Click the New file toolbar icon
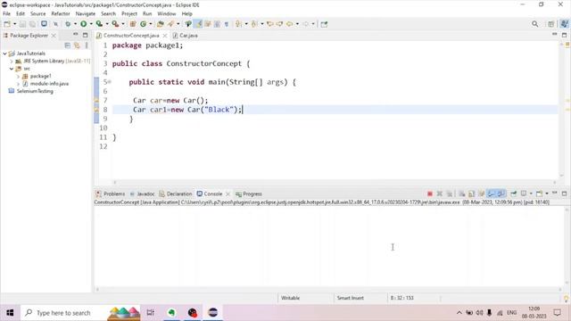 click(x=7, y=24)
